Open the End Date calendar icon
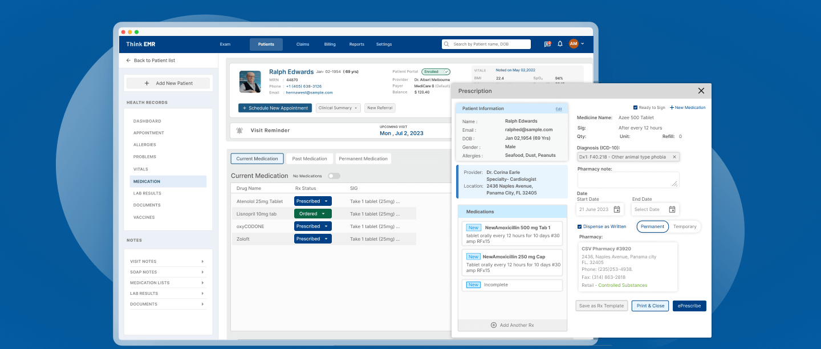This screenshot has width=821, height=349. (672, 209)
